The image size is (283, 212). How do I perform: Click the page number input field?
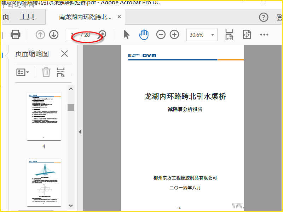click(x=73, y=35)
